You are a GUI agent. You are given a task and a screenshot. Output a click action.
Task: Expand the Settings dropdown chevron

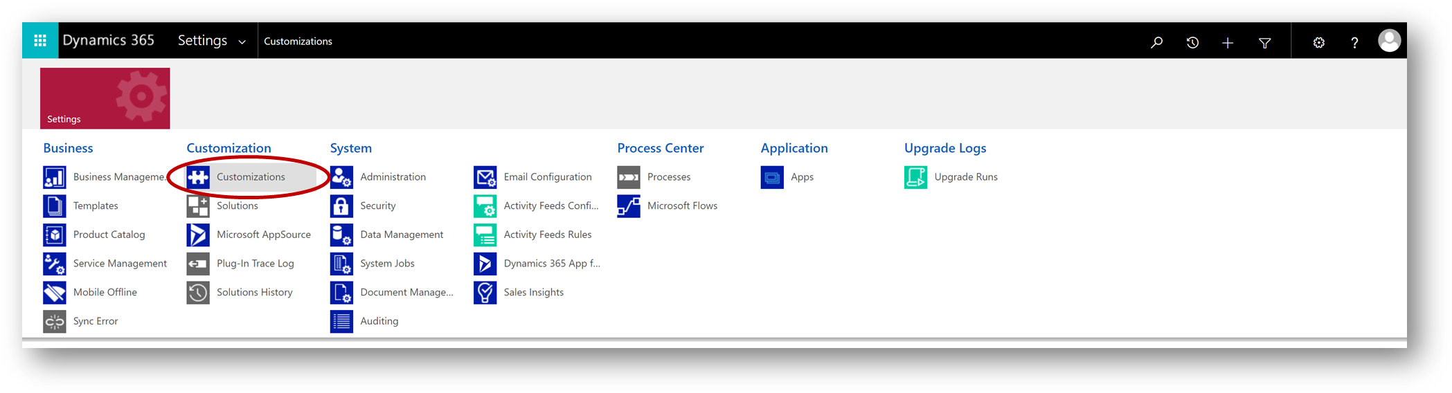coord(242,42)
